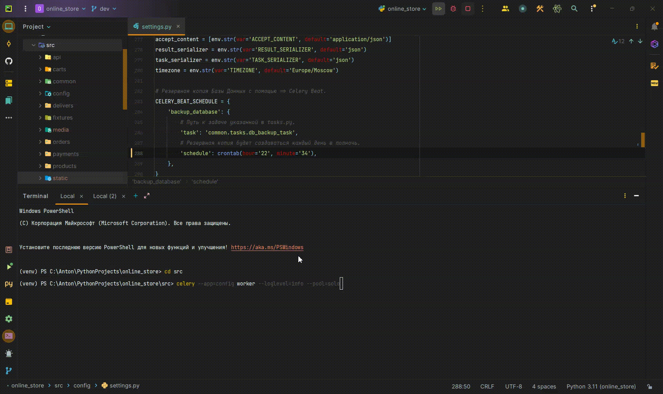Open Search Everywhere magnifier icon

tap(574, 9)
